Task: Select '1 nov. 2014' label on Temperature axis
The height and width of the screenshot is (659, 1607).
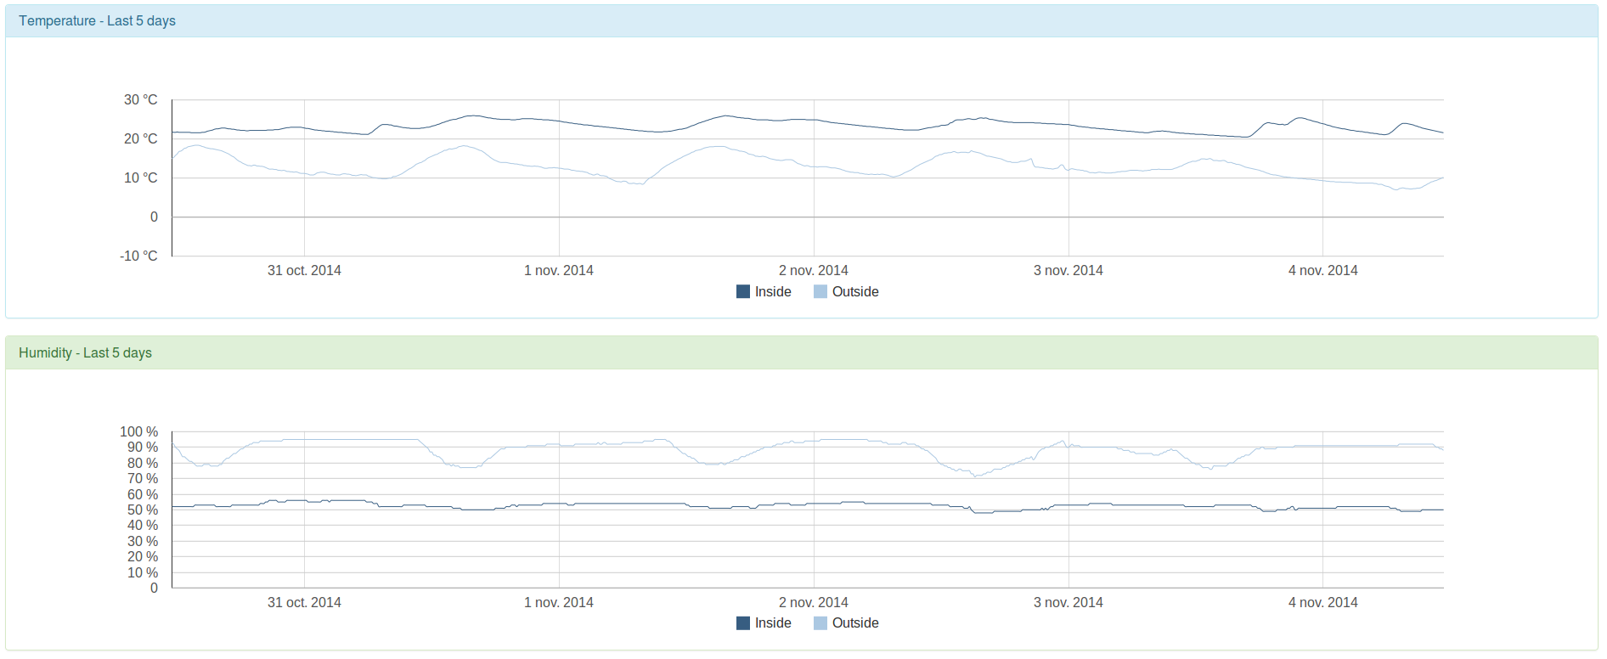Action: [x=559, y=270]
